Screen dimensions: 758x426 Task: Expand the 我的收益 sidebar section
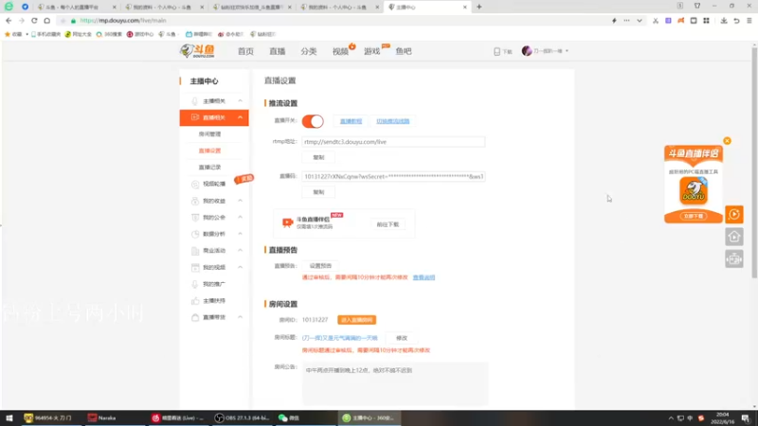click(x=214, y=201)
